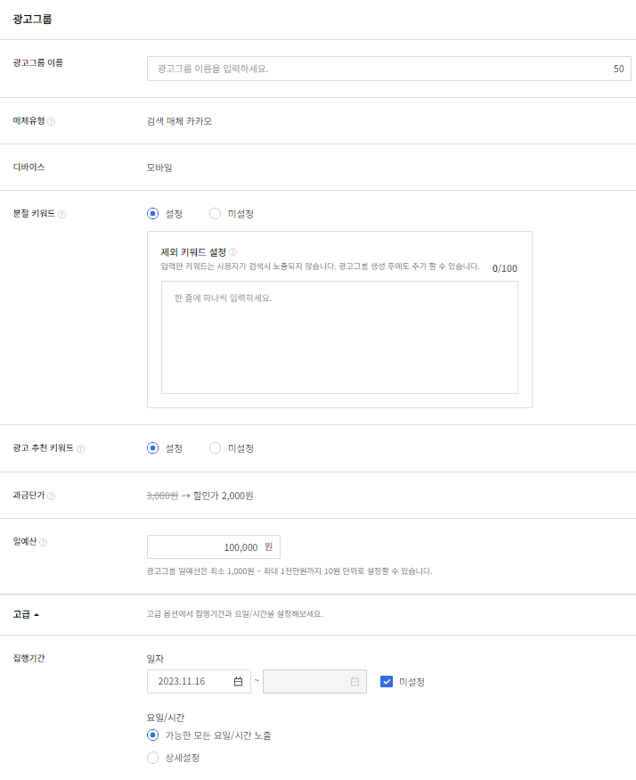Click the end date calendar icon
The width and height of the screenshot is (636, 780).
pos(355,682)
